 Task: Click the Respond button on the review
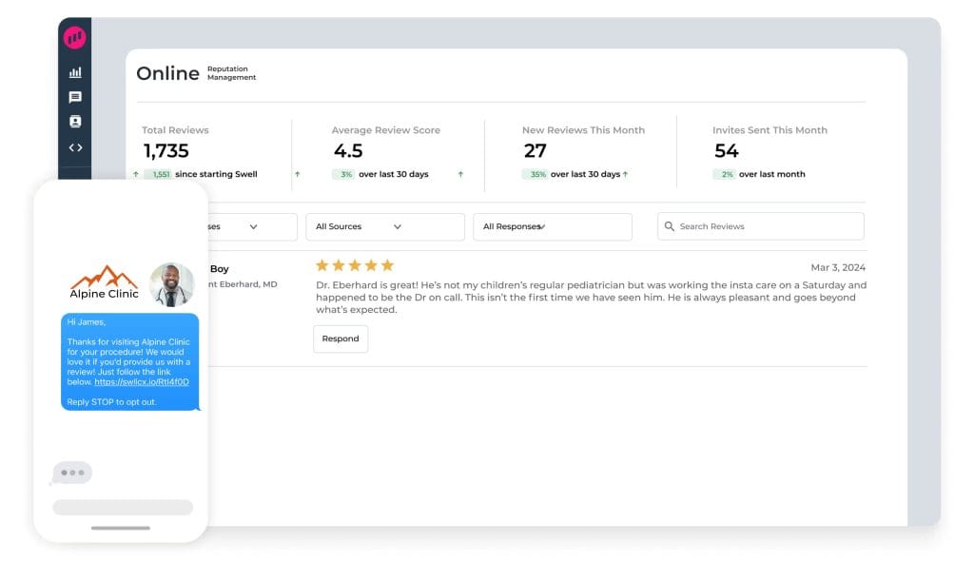(x=341, y=339)
